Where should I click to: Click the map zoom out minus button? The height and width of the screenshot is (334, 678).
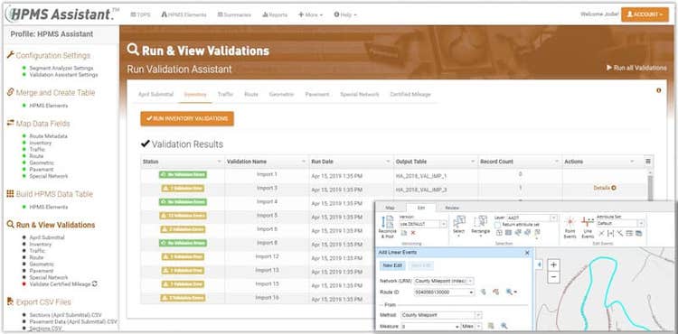[x=554, y=276]
